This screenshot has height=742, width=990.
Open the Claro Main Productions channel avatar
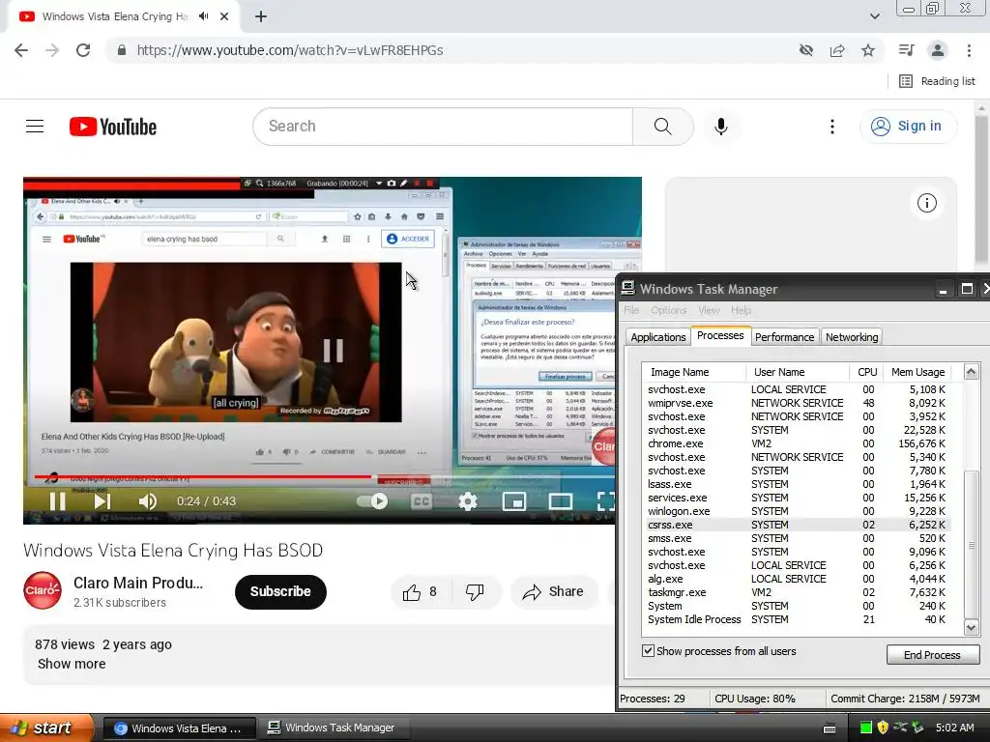[x=43, y=590]
